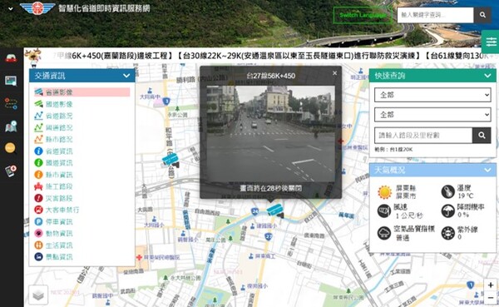499x307 pixels.
Task: Open the mobile phone icon in the sidebar
Action: pos(11,171)
